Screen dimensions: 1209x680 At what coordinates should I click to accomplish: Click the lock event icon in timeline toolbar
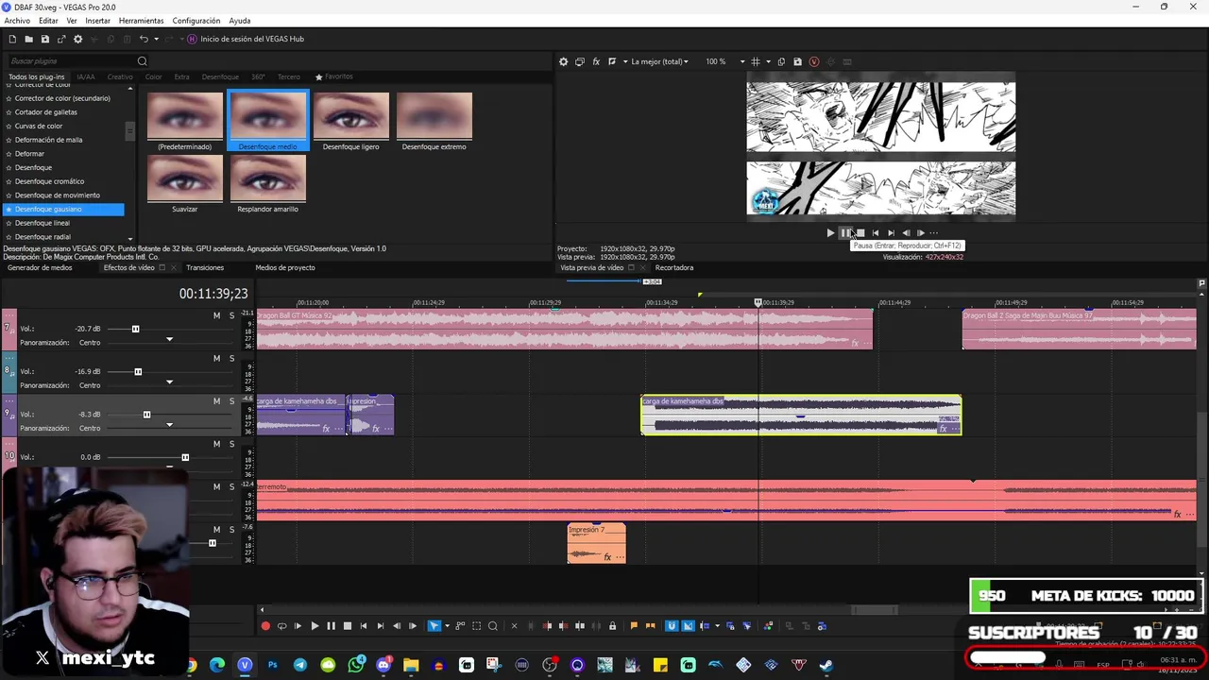pyautogui.click(x=612, y=626)
